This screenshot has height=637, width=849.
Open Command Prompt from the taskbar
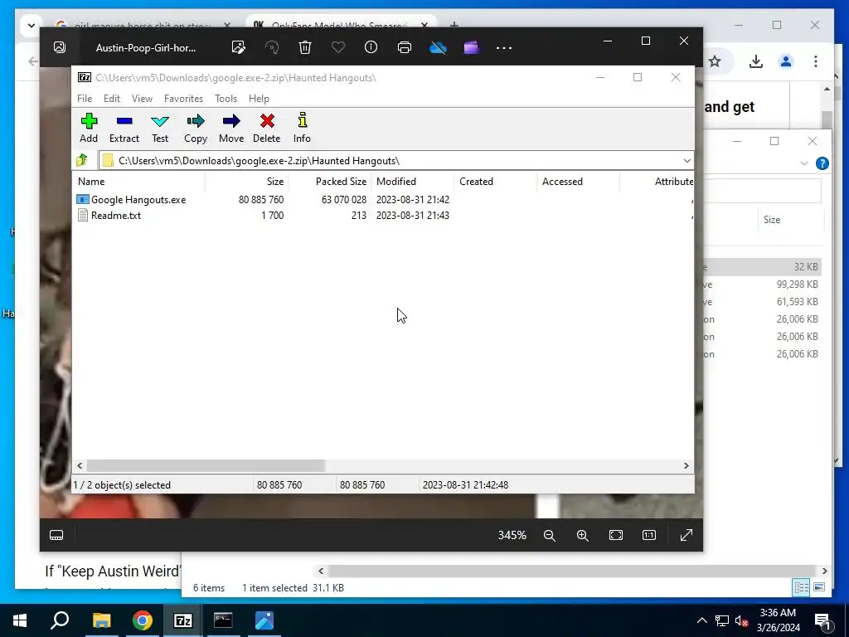222,620
